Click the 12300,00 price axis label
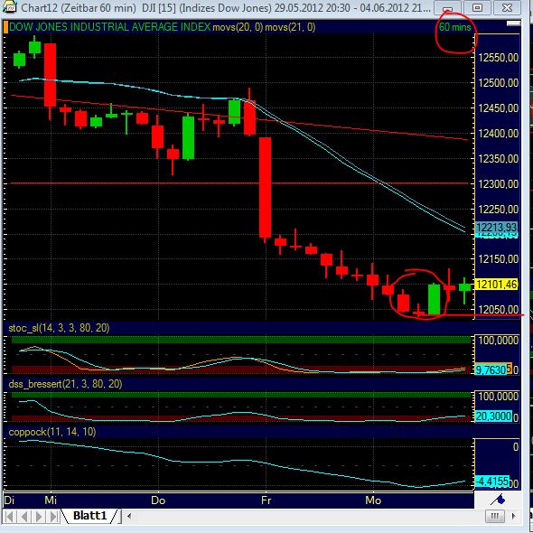The height and width of the screenshot is (533, 533). tap(499, 184)
